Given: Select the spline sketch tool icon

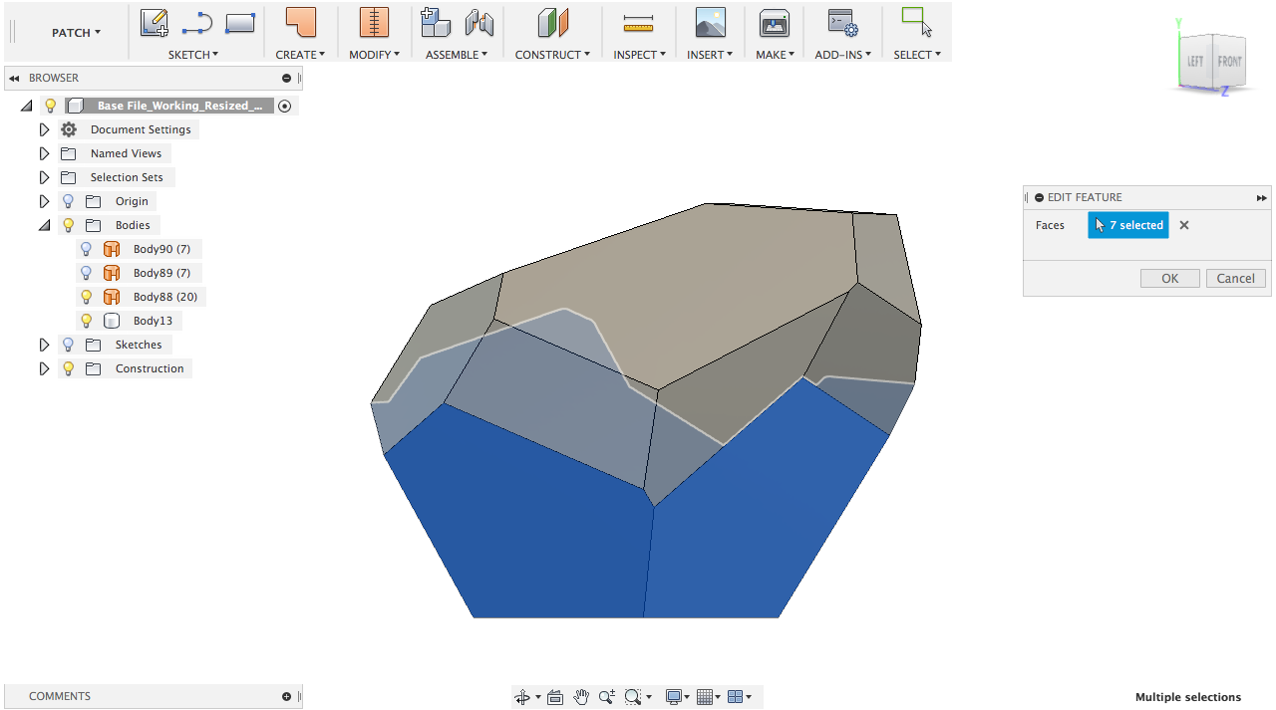Looking at the screenshot, I should (196, 23).
